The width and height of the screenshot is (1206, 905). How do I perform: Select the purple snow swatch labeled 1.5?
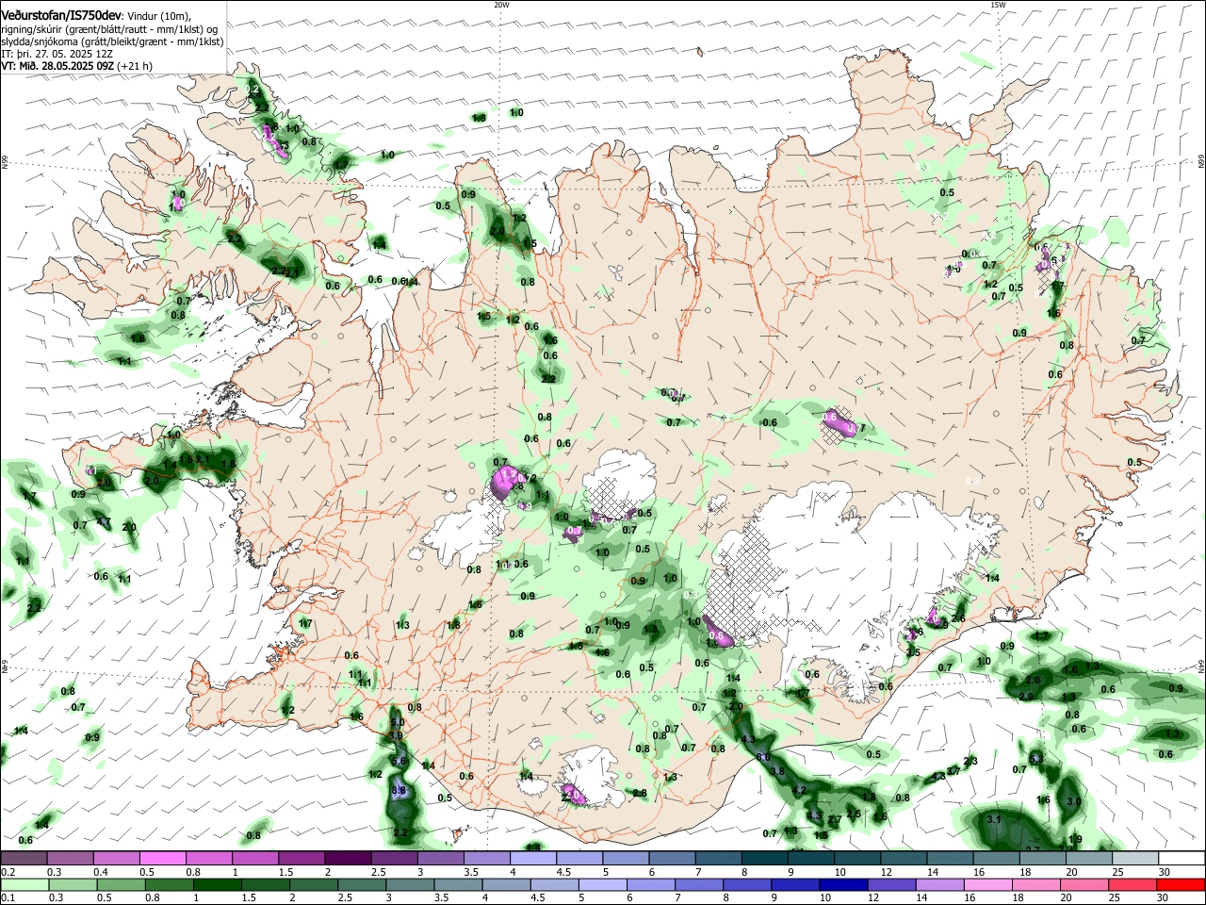point(301,859)
